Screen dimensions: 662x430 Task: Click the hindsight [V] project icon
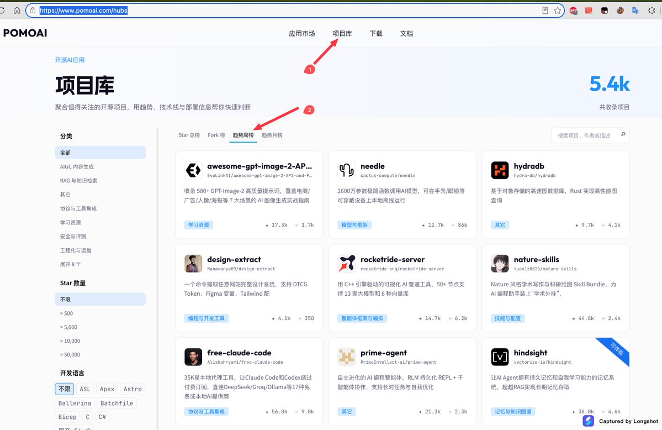500,357
